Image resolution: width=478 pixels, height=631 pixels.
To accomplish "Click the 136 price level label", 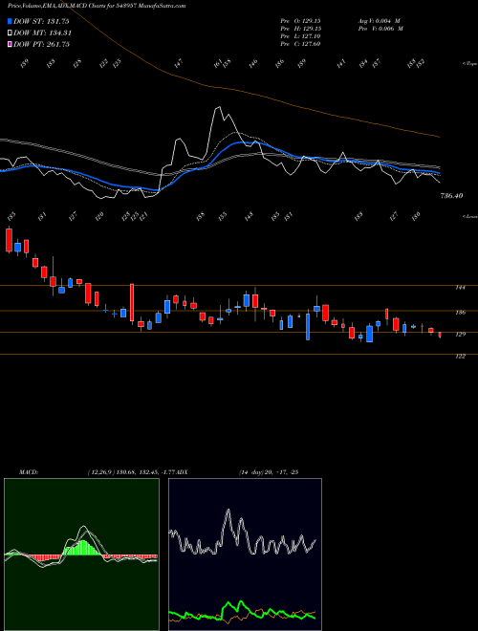I will (x=460, y=313).
